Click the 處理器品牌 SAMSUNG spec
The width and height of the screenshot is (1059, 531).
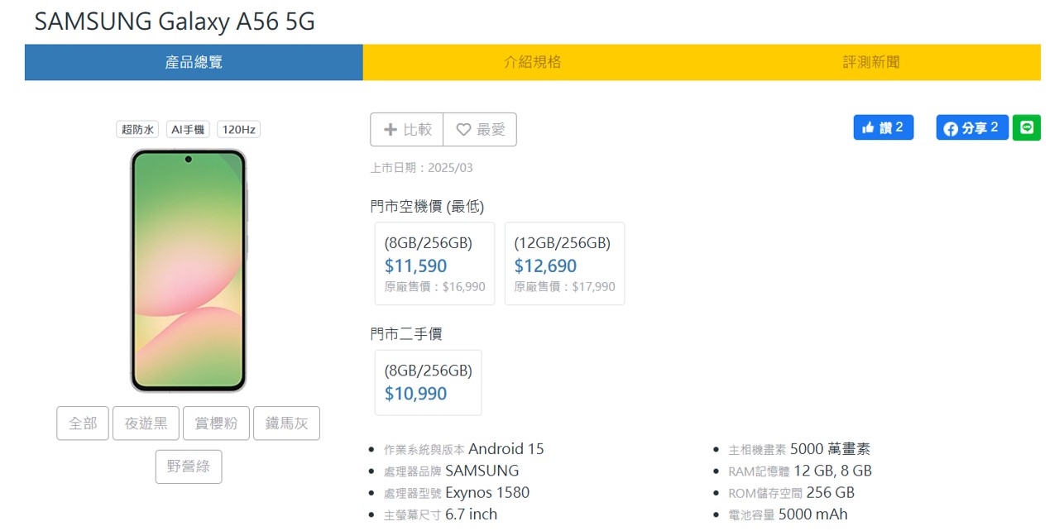(452, 471)
